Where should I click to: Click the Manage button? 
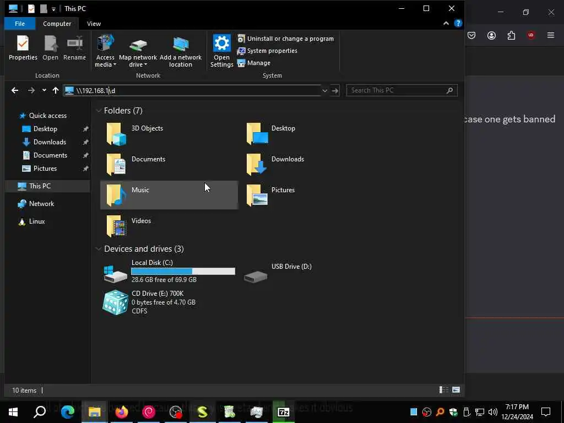254,63
